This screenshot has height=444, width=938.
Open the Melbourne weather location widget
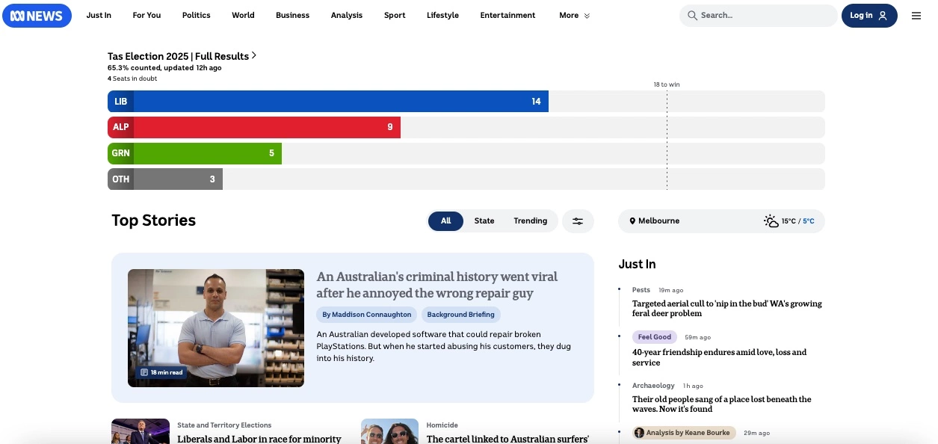click(x=721, y=221)
